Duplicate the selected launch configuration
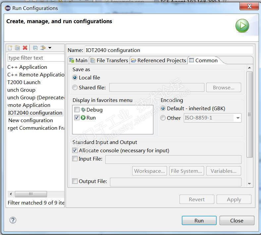This screenshot has width=261, height=235. pyautogui.click(x=17, y=48)
